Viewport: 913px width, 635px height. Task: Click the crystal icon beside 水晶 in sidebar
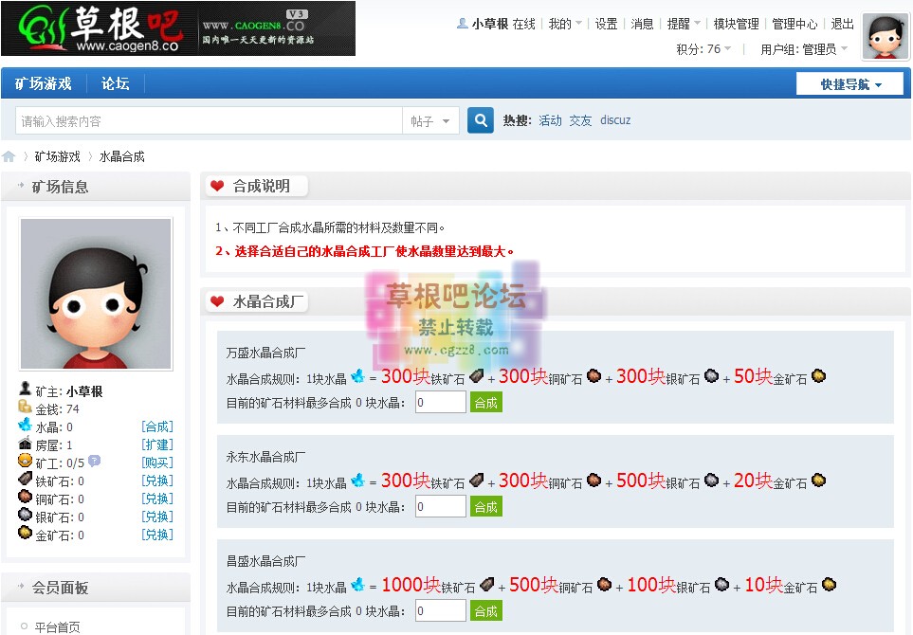coord(25,426)
